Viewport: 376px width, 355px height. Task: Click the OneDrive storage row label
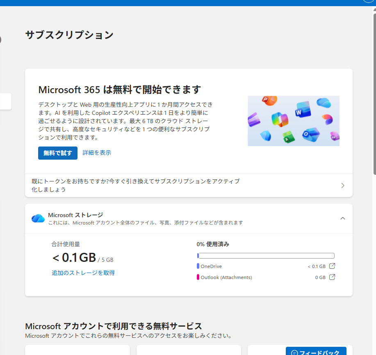pyautogui.click(x=211, y=266)
